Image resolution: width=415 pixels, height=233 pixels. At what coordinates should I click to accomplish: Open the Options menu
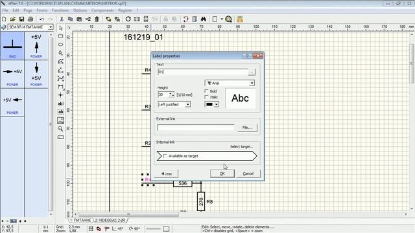coord(80,10)
